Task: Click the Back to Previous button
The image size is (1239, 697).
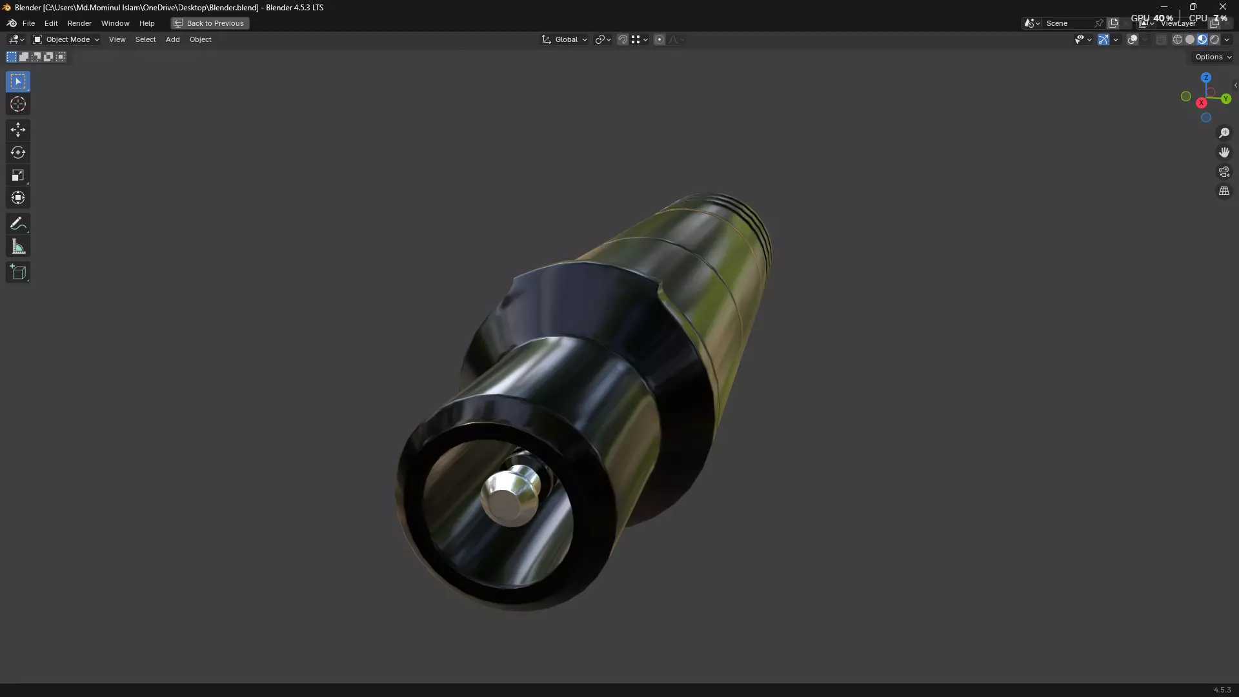Action: 210,23
